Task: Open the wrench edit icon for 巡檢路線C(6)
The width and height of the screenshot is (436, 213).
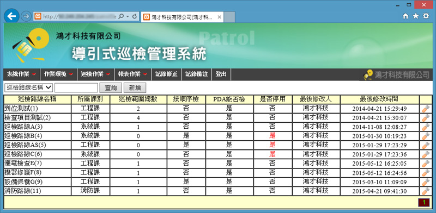Action: (x=426, y=154)
